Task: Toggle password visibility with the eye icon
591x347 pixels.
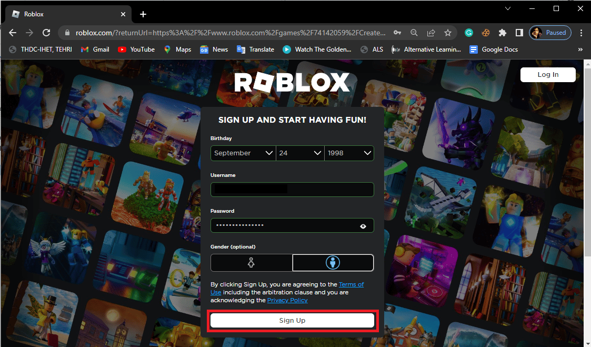Action: tap(363, 225)
